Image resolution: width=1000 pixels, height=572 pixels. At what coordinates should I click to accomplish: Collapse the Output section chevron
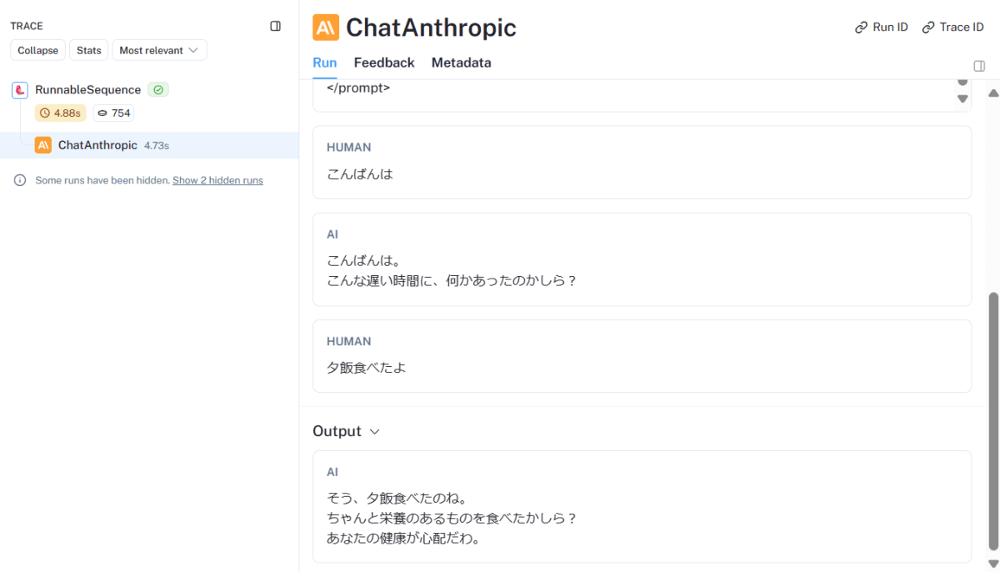(374, 431)
